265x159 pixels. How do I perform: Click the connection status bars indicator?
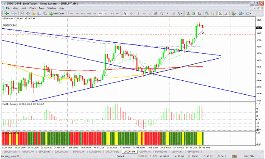coord(234,156)
